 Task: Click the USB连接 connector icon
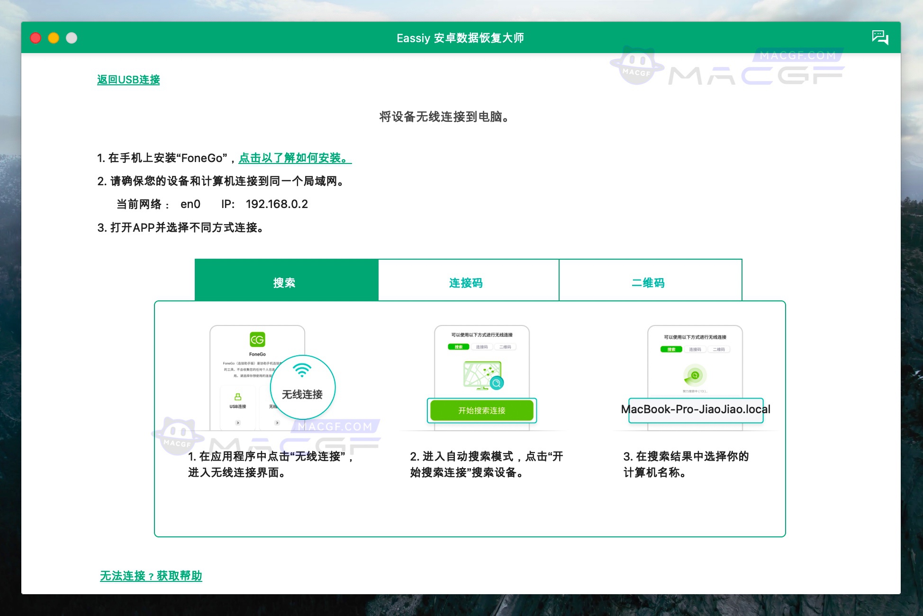click(x=238, y=398)
